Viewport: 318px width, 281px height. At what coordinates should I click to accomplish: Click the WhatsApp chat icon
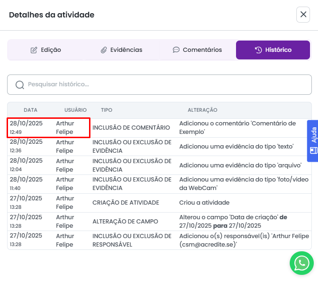[x=302, y=263]
